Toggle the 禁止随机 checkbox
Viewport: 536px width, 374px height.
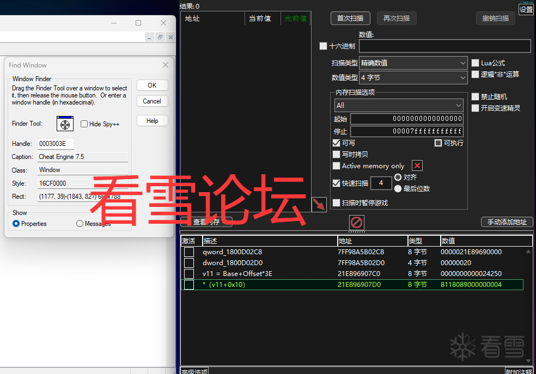tap(475, 97)
